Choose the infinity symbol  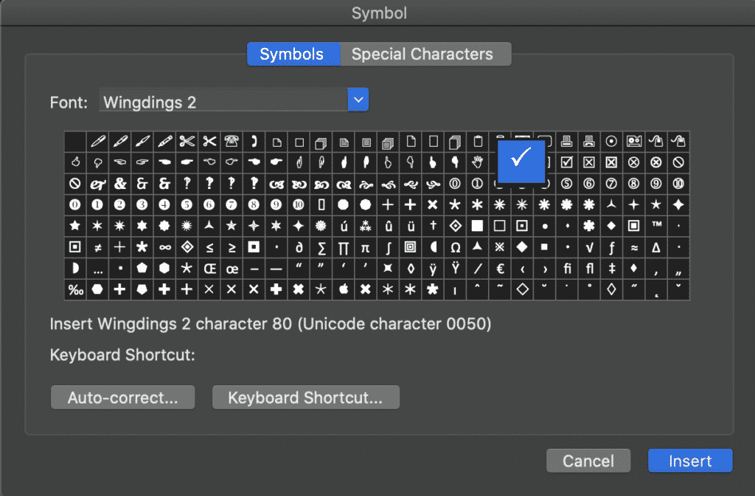164,247
